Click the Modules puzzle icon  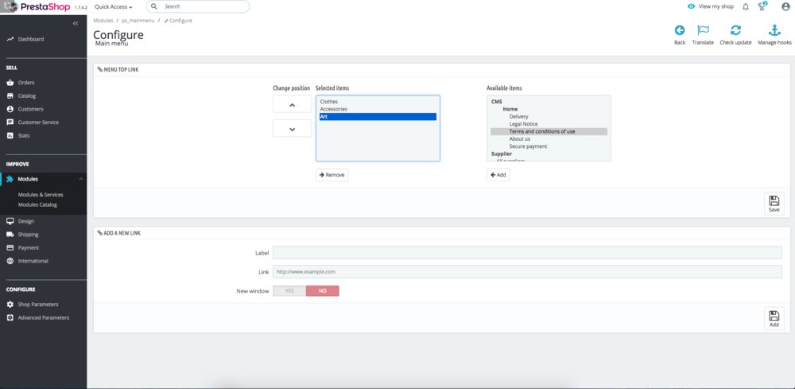[x=10, y=179]
